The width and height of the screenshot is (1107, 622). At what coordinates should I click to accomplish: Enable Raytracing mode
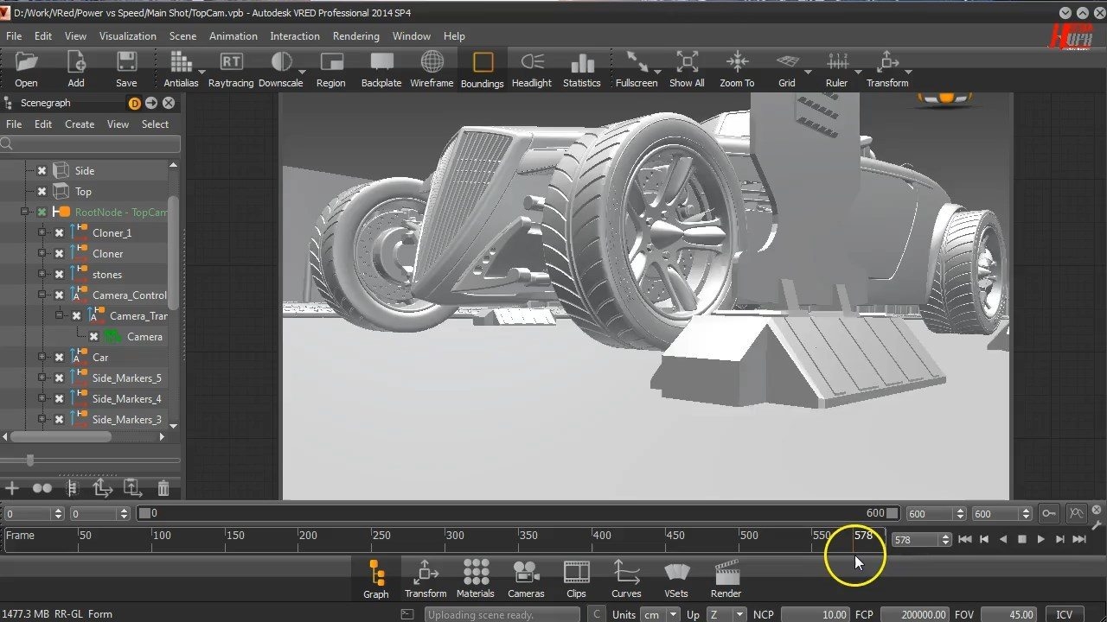pyautogui.click(x=231, y=62)
